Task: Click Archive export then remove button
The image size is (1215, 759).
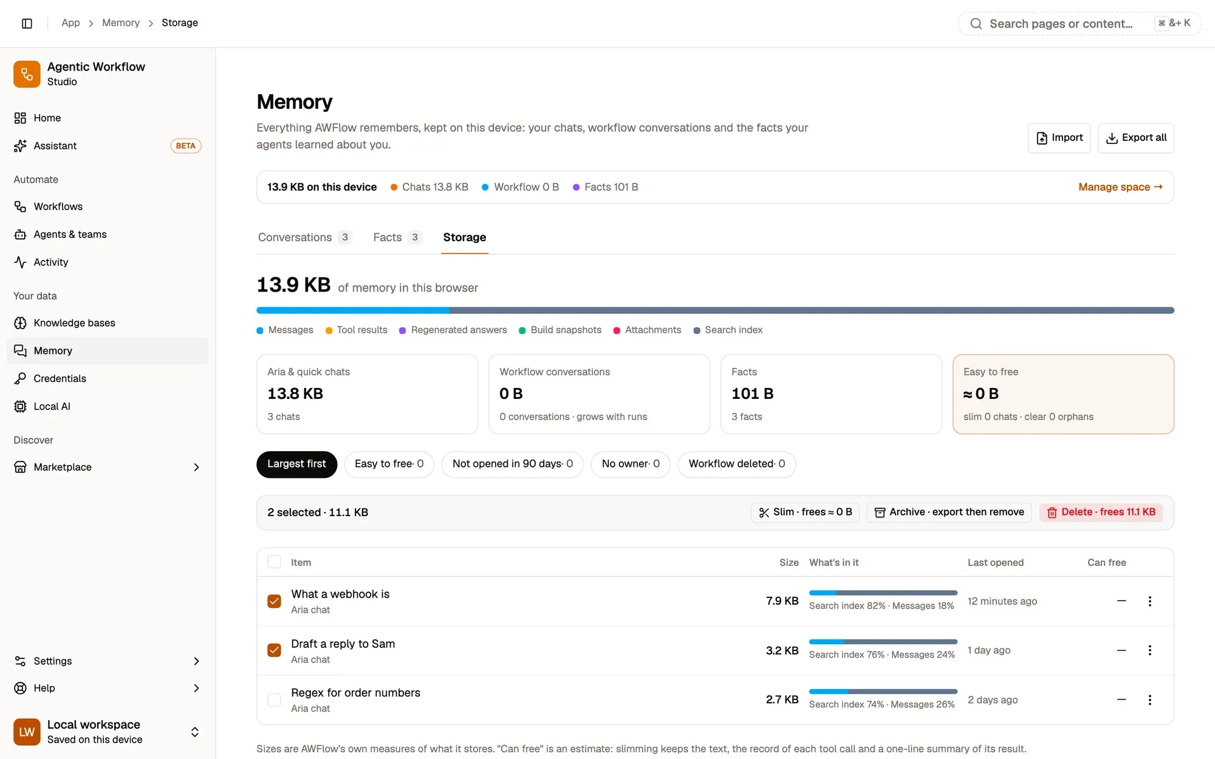Action: [949, 512]
